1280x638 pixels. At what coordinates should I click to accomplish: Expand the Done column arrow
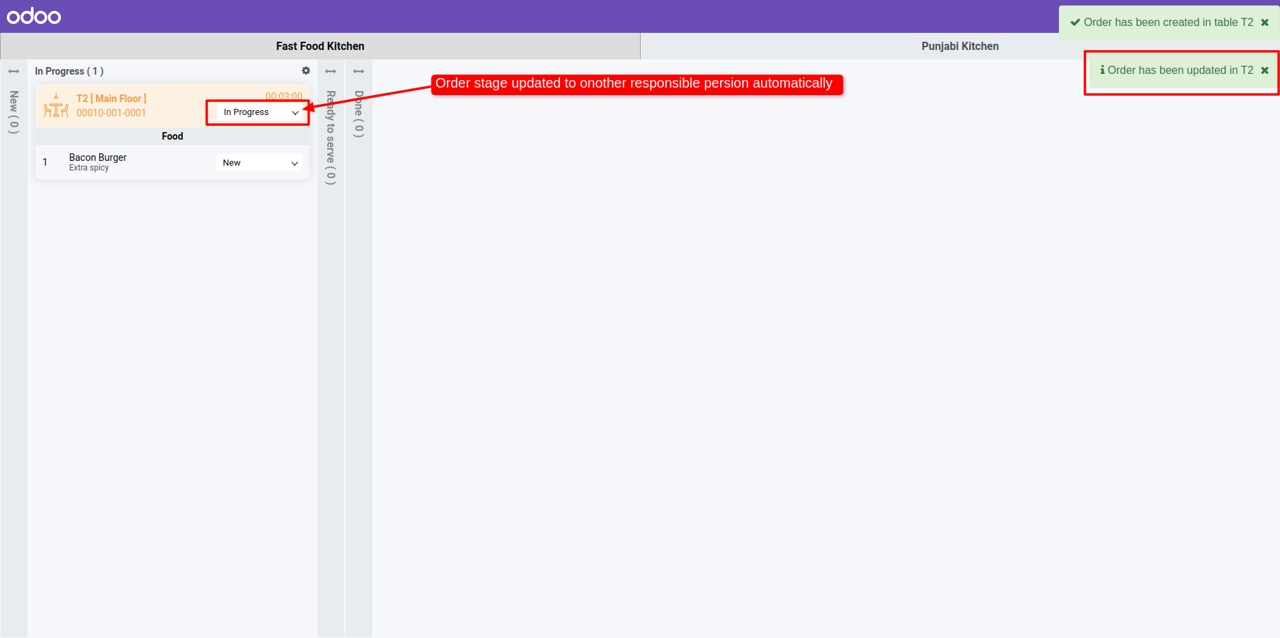(x=359, y=71)
